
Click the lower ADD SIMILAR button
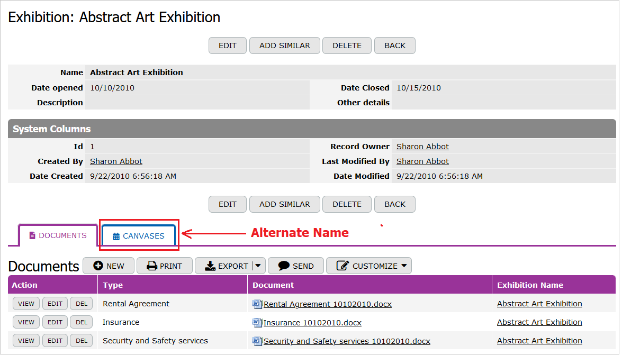pyautogui.click(x=284, y=204)
